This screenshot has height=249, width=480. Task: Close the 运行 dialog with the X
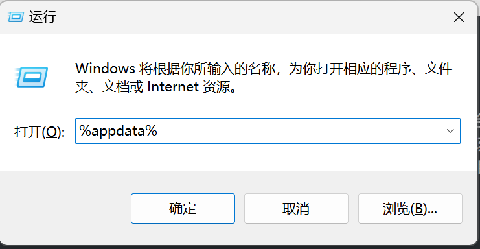click(x=459, y=18)
